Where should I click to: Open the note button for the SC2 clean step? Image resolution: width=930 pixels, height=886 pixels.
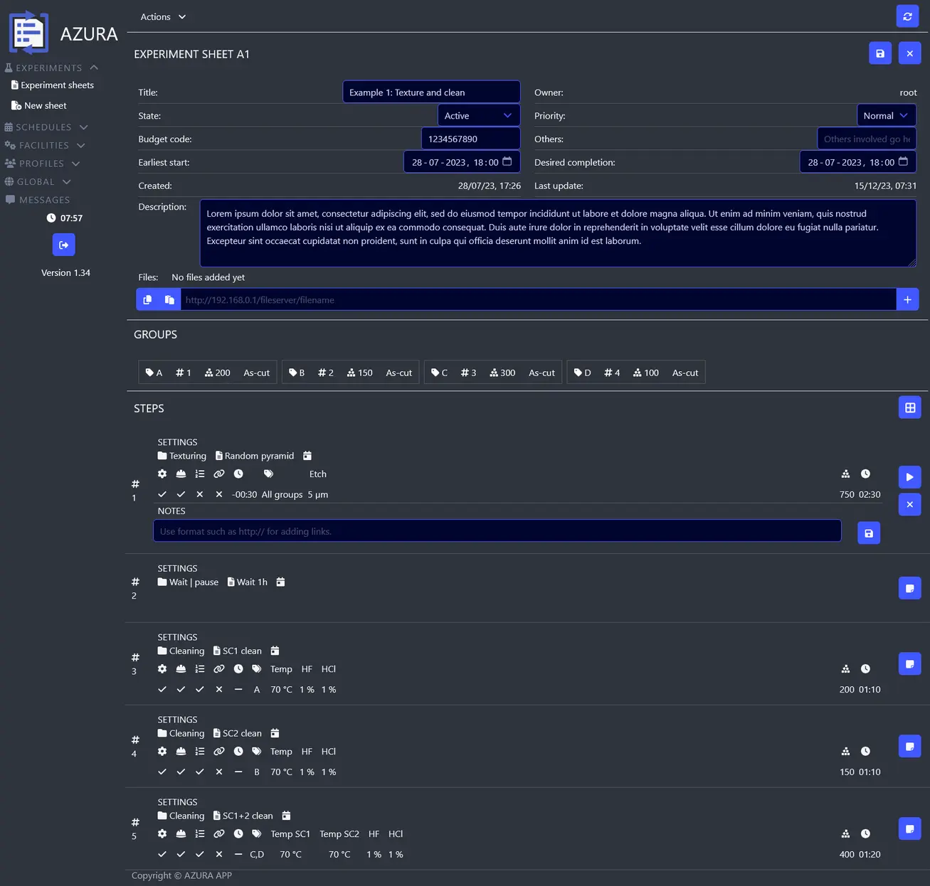coord(909,746)
